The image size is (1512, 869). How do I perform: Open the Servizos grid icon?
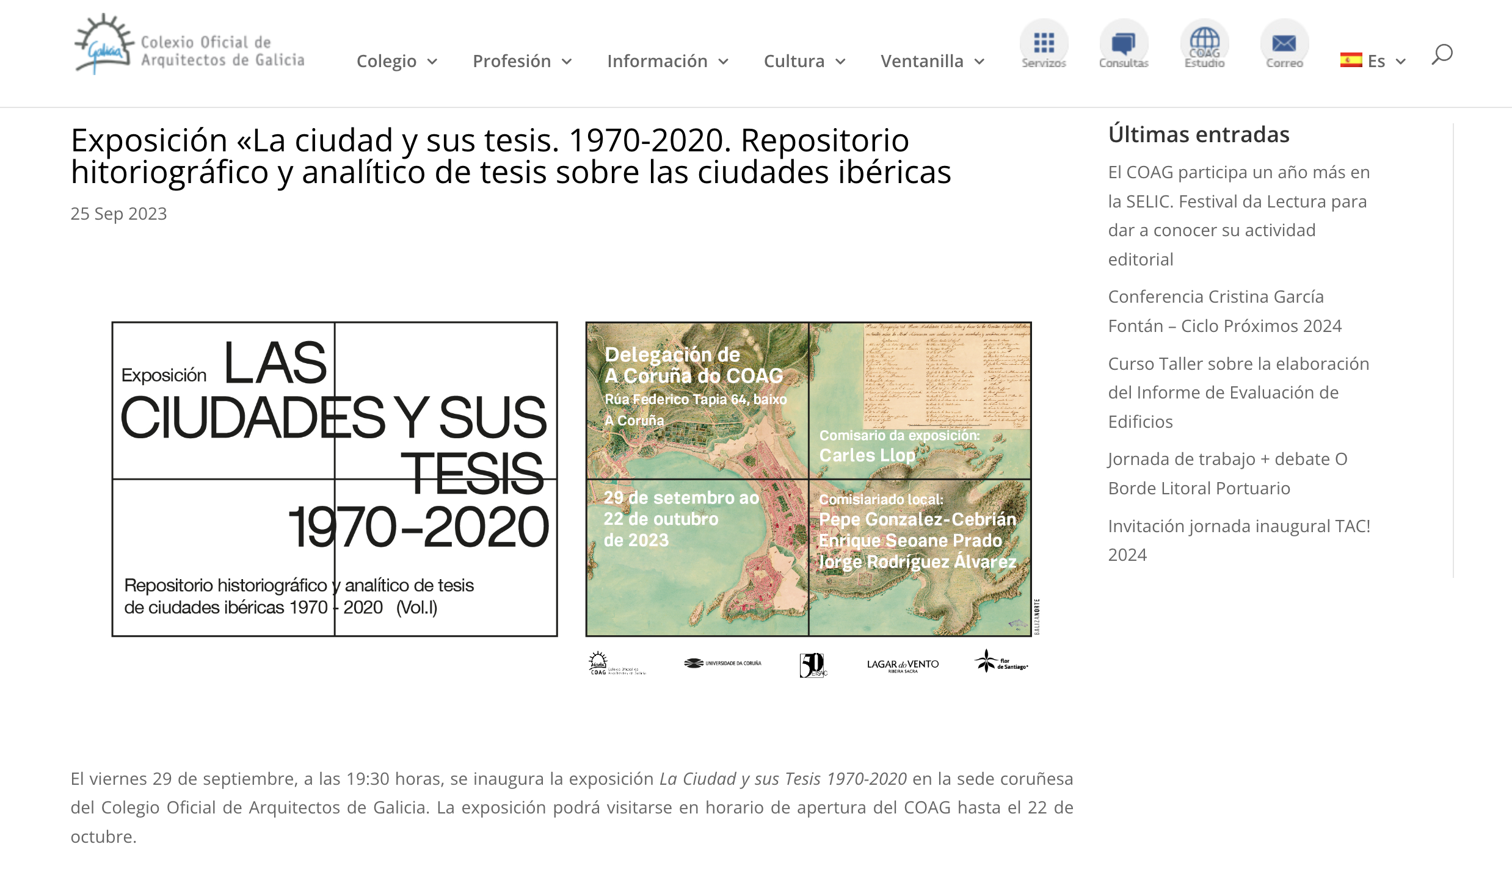point(1044,43)
